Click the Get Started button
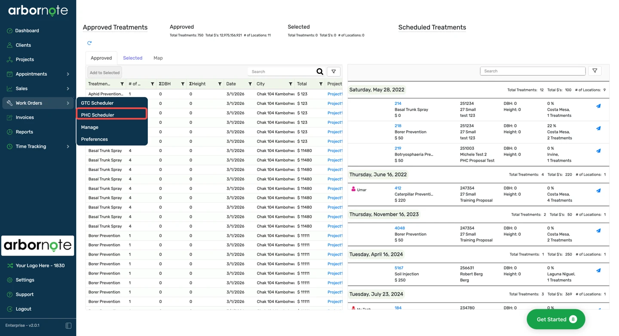Viewport: 619px width, 336px height. [556, 319]
